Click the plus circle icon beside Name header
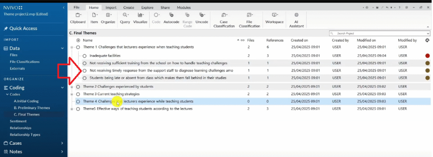Screen dimensions: 433x157 [78, 40]
